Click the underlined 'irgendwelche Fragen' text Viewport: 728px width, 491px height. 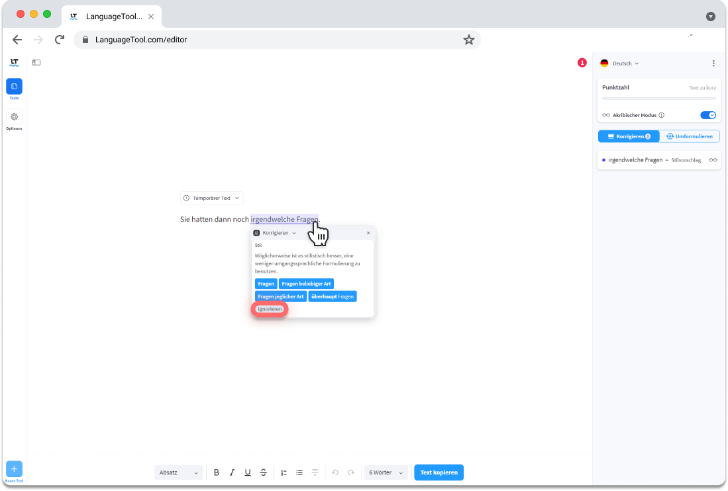284,219
